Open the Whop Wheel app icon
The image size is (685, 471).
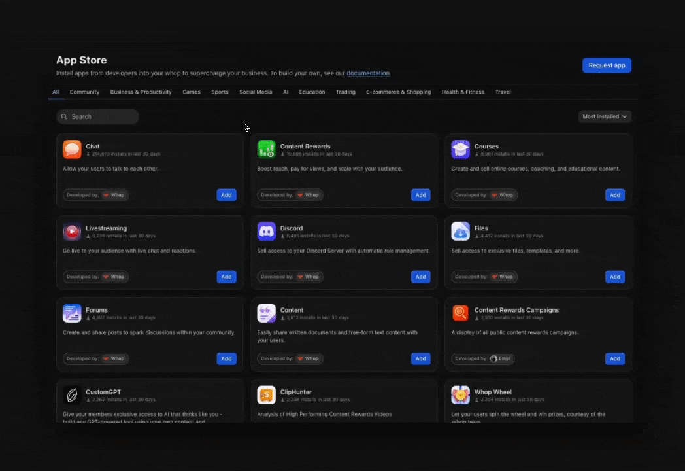460,394
